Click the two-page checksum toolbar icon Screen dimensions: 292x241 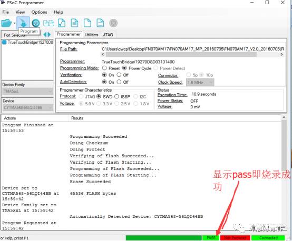click(48, 23)
